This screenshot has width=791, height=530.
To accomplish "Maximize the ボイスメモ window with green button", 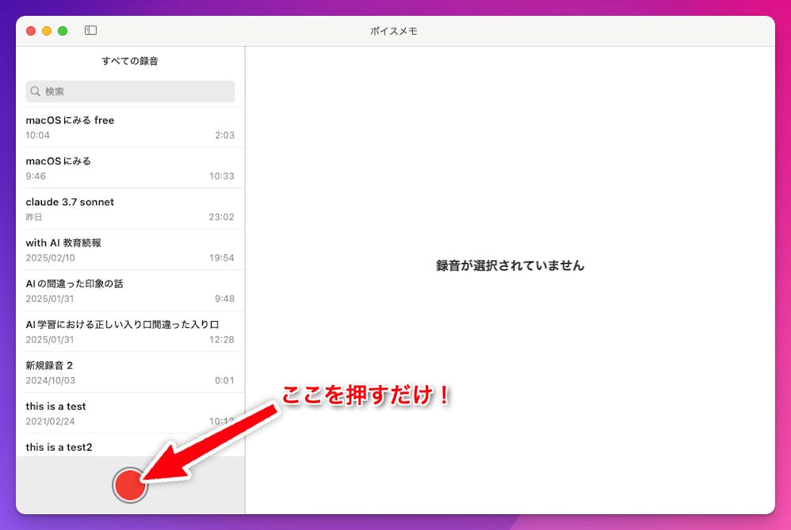I will (x=63, y=31).
